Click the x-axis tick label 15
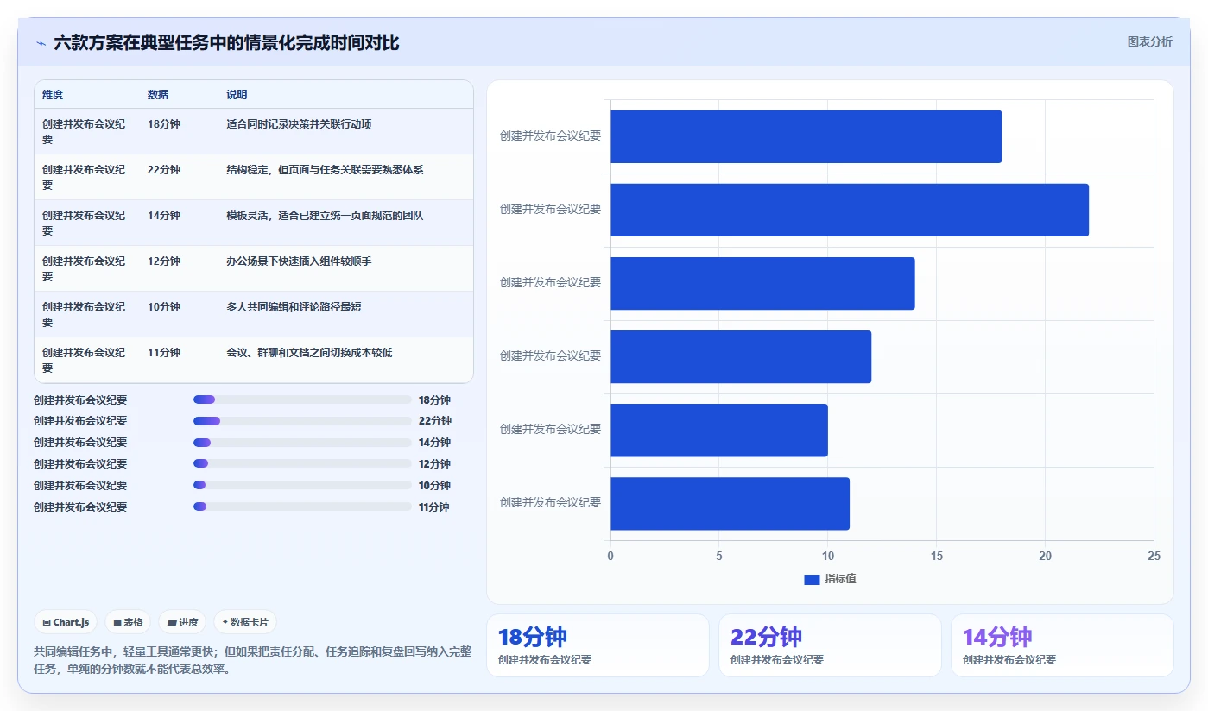 [936, 556]
